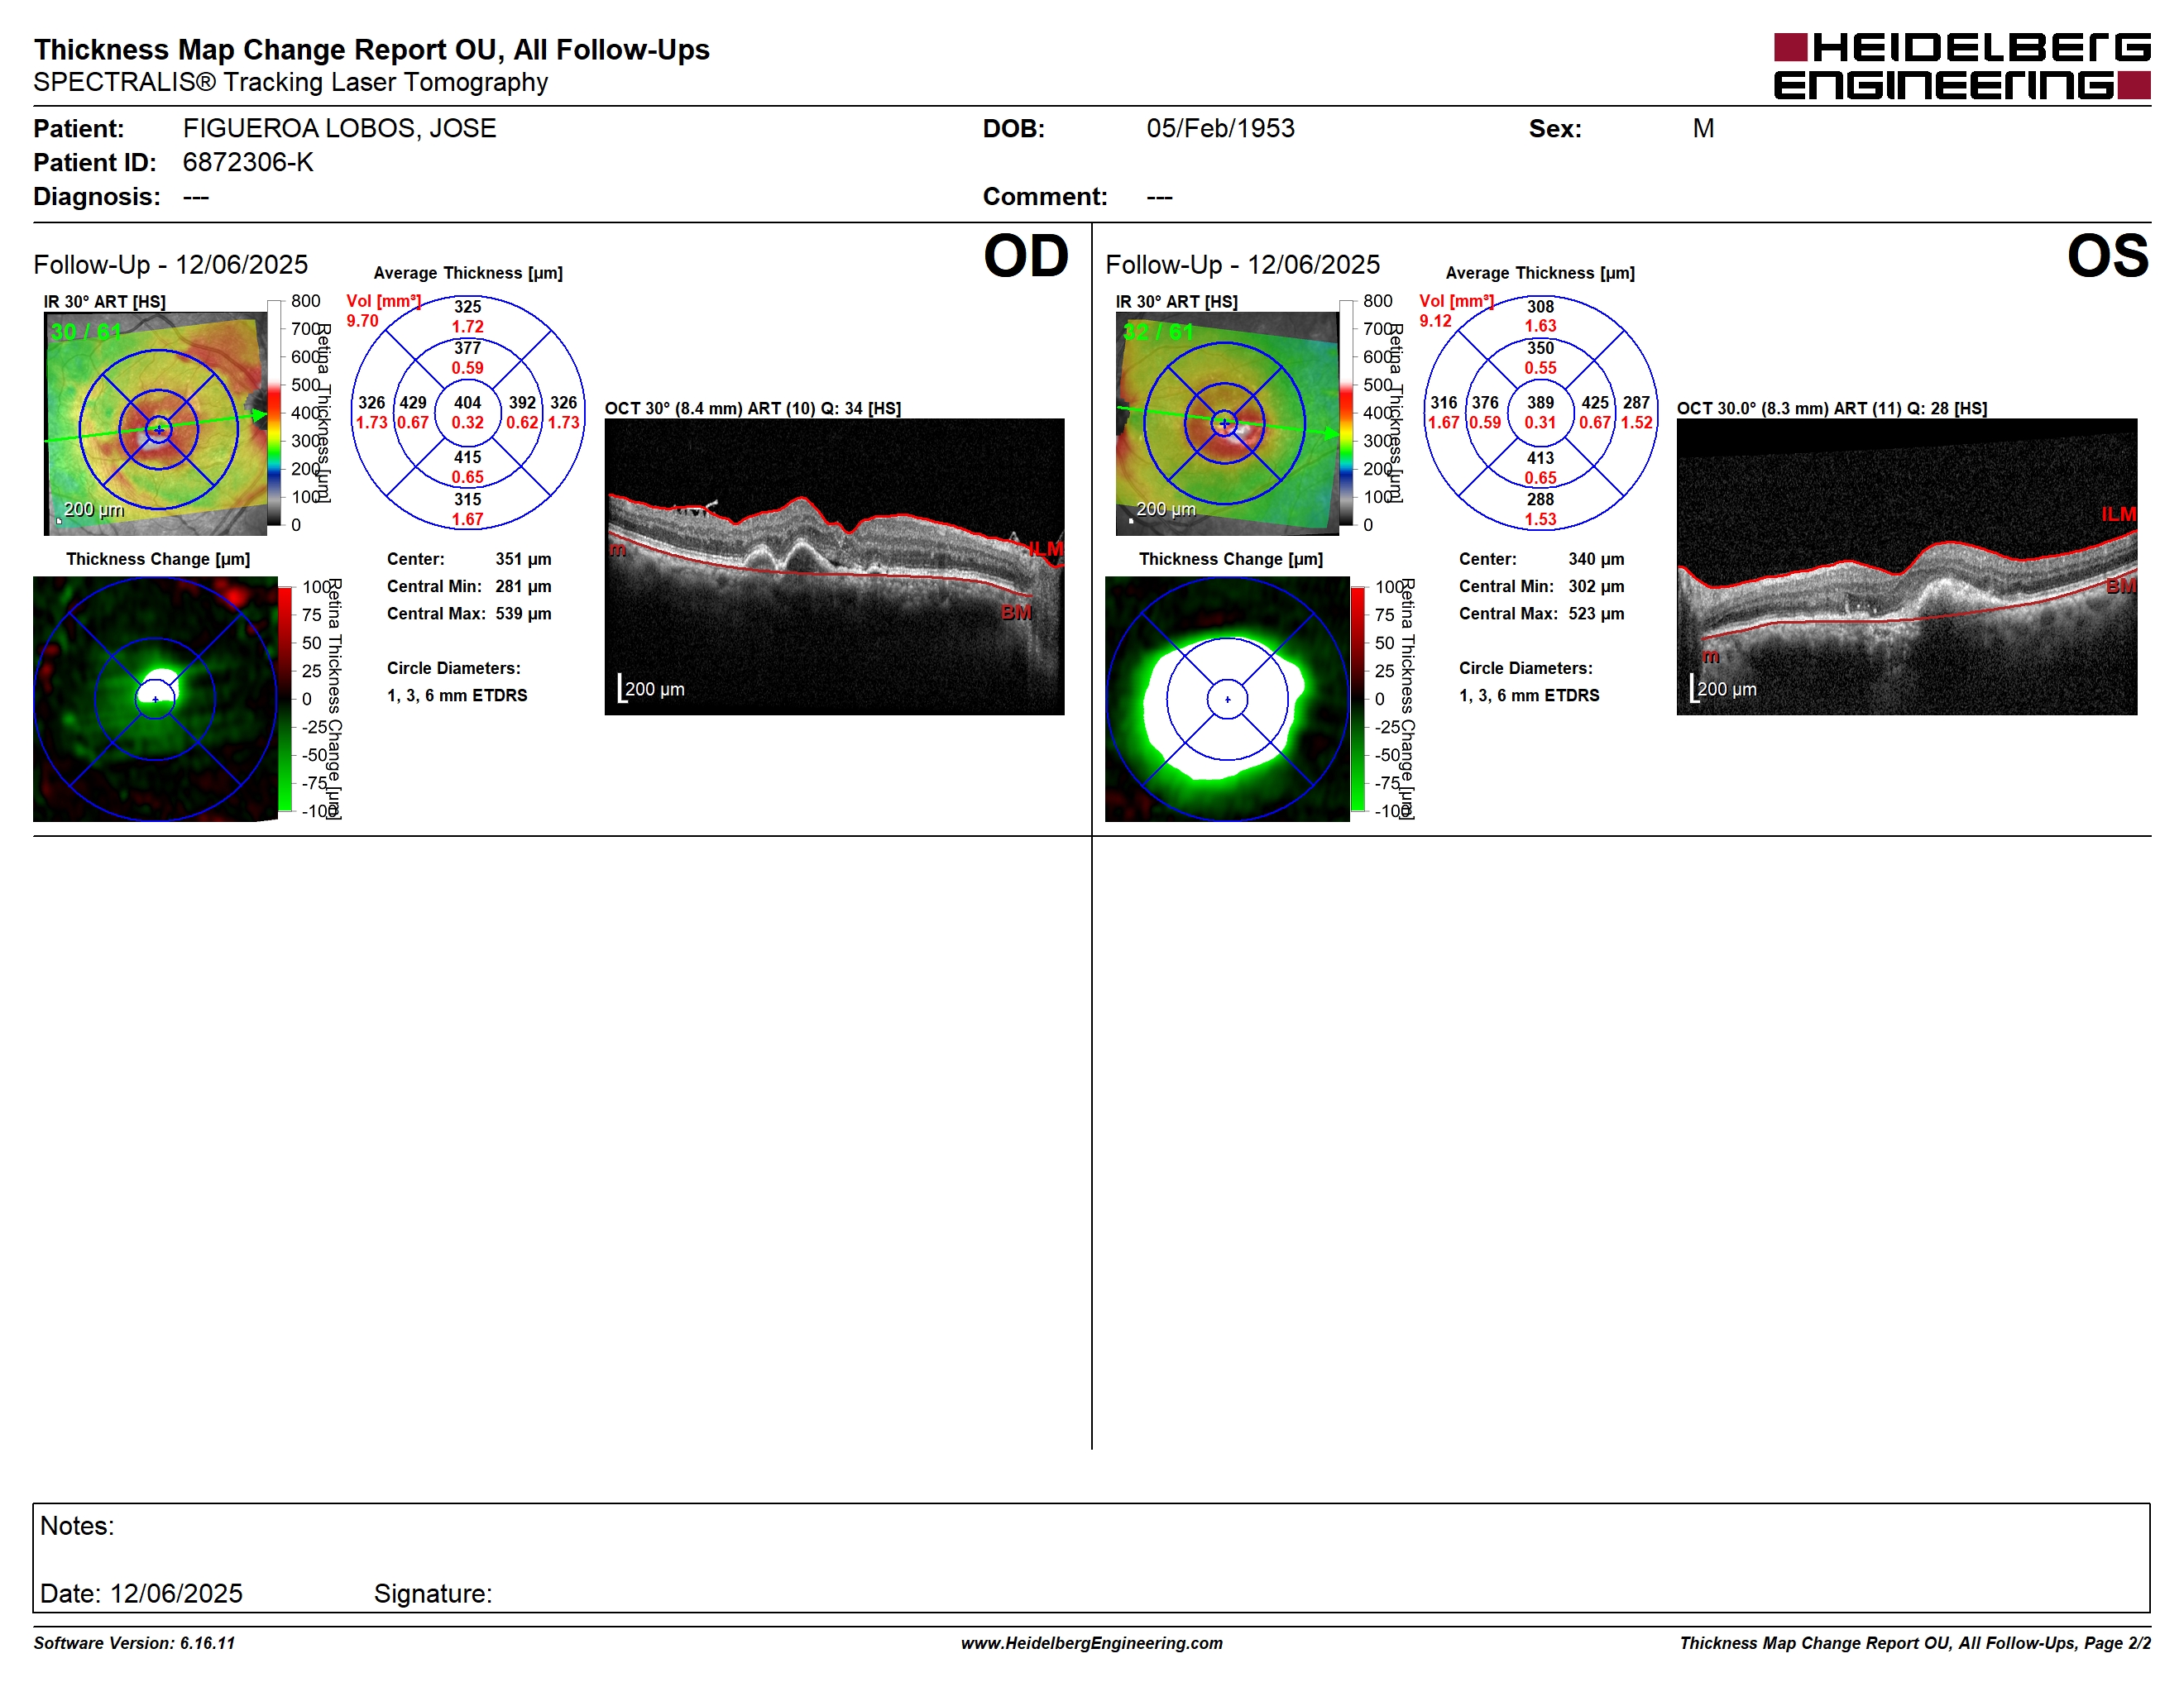
Task: Select OD outer inferior value 315
Action: [x=468, y=499]
